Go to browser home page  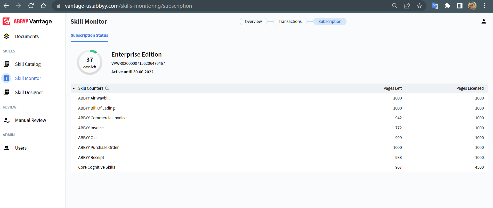click(43, 6)
